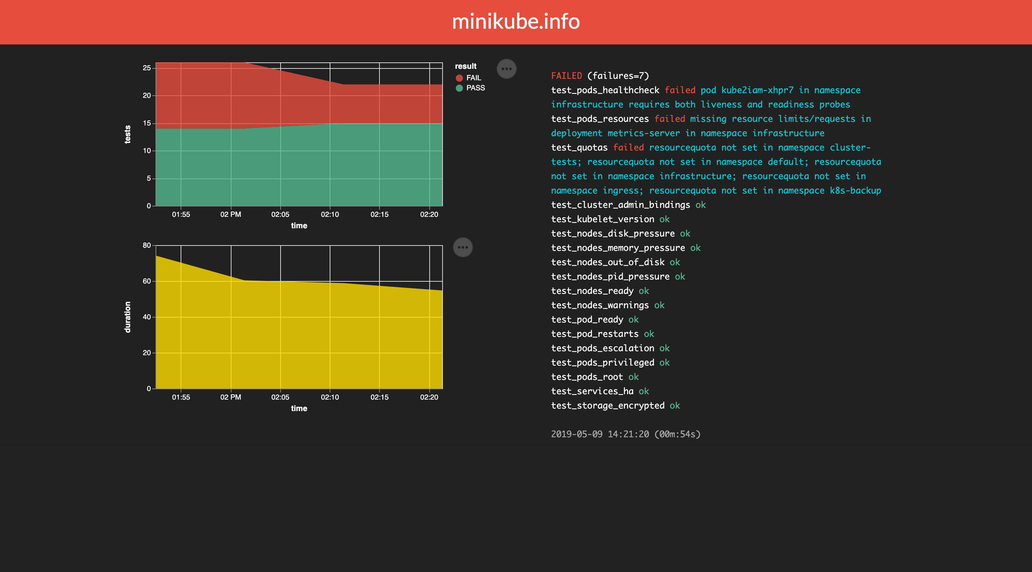Click the timestamp 2019-05-09 14:21:20

click(x=600, y=434)
